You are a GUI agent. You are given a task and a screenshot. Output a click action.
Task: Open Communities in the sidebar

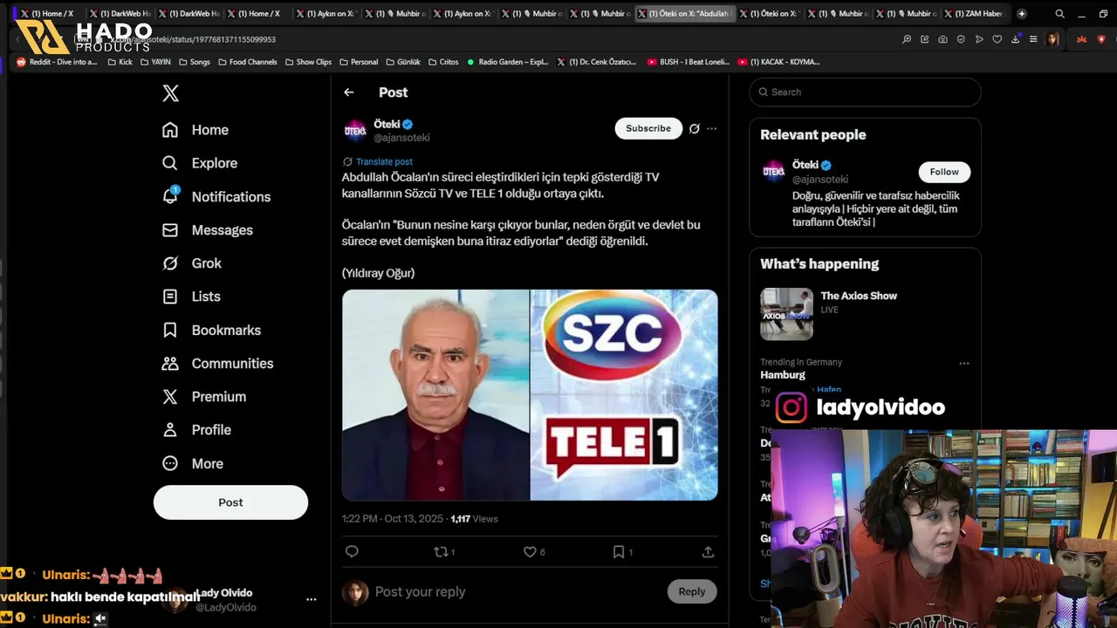217,364
